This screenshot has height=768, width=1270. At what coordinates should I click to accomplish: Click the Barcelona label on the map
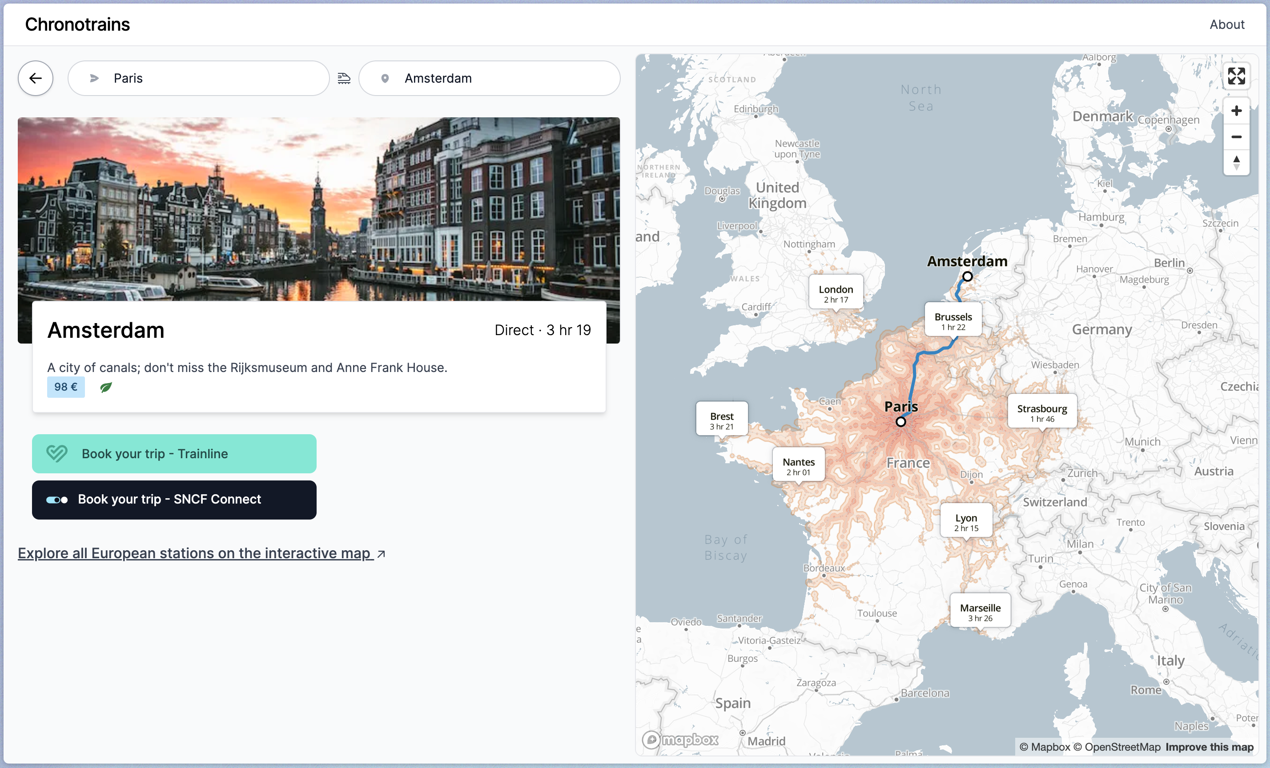pos(924,693)
